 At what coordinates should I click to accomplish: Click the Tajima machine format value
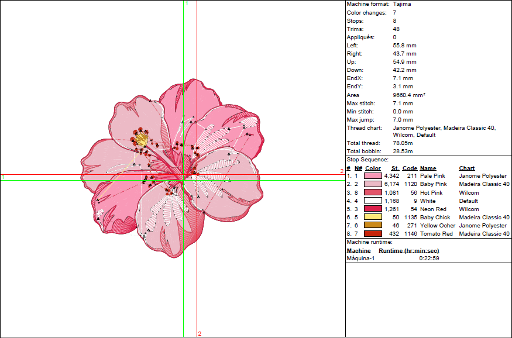(403, 4)
